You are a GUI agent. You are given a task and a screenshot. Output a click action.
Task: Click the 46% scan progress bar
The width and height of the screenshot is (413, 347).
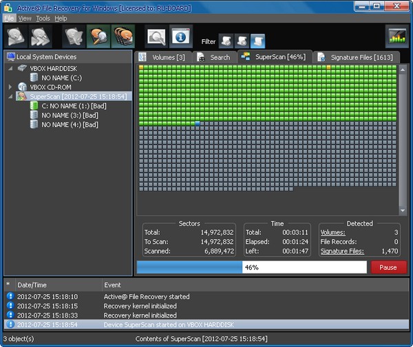(252, 267)
